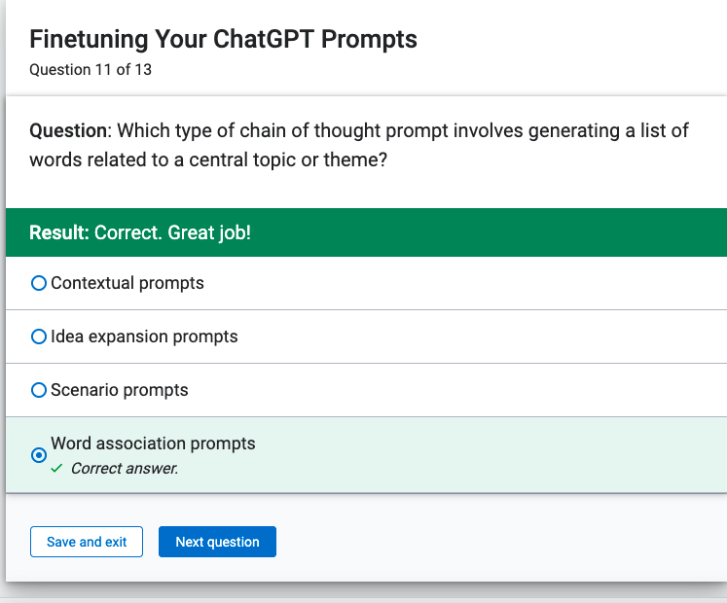Viewport: 727px width, 603px height.
Task: Click the bold 'Result:' label in banner
Action: point(59,232)
